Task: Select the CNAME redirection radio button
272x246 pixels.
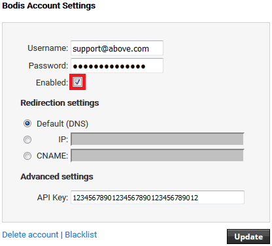Action: [27, 156]
